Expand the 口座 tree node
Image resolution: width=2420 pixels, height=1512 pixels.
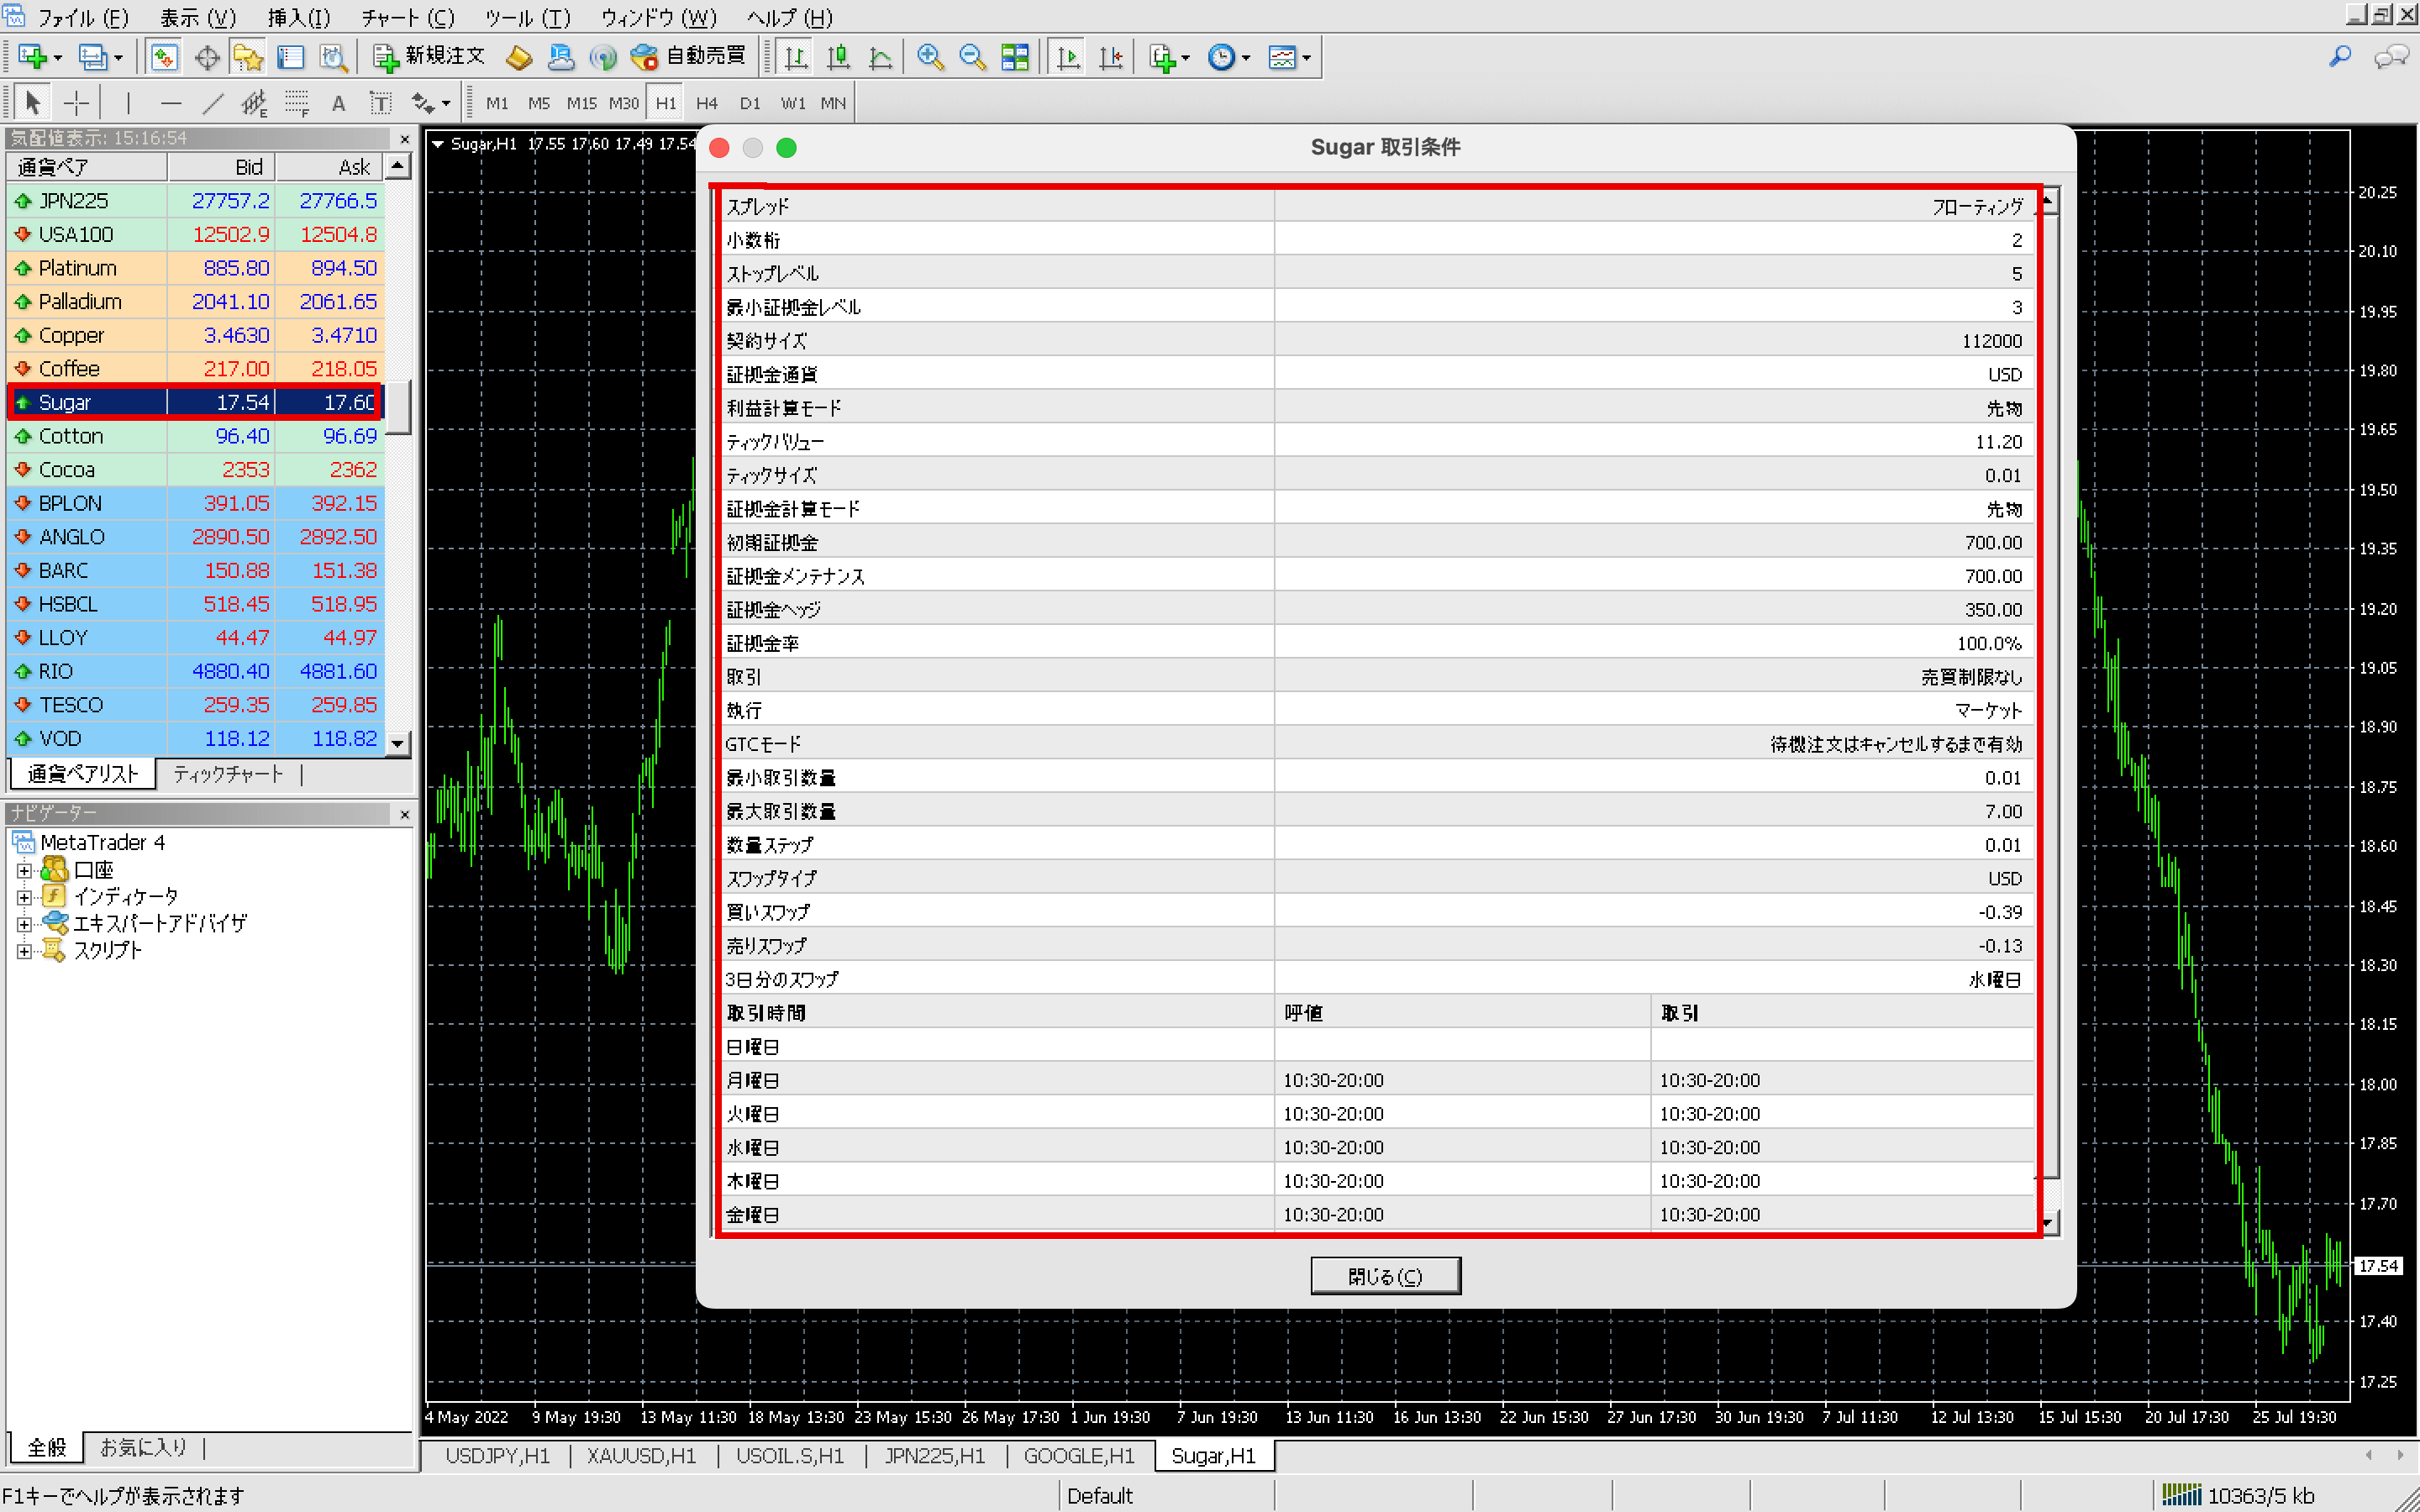[x=24, y=870]
